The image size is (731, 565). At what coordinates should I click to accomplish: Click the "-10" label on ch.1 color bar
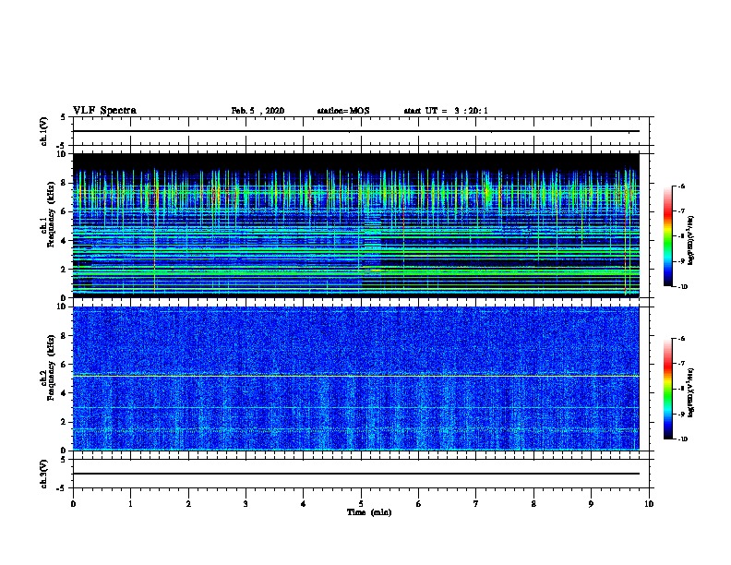[682, 287]
